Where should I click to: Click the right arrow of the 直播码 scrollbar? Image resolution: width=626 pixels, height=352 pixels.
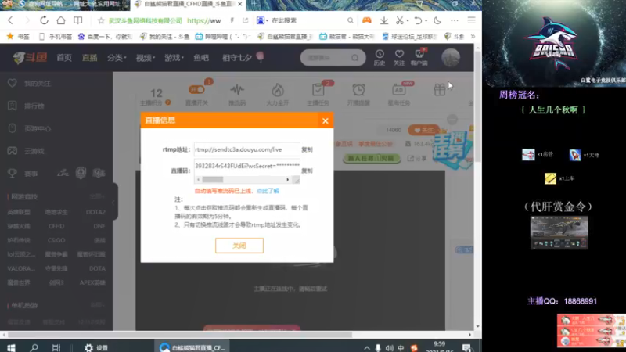[287, 180]
